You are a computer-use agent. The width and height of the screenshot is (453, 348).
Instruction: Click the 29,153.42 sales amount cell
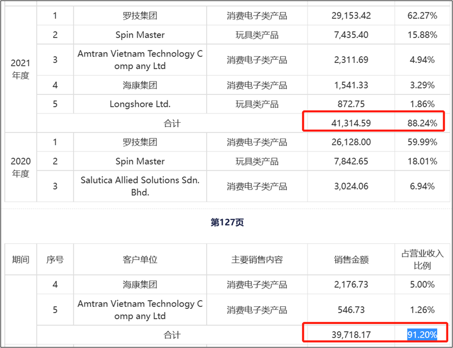(x=350, y=16)
